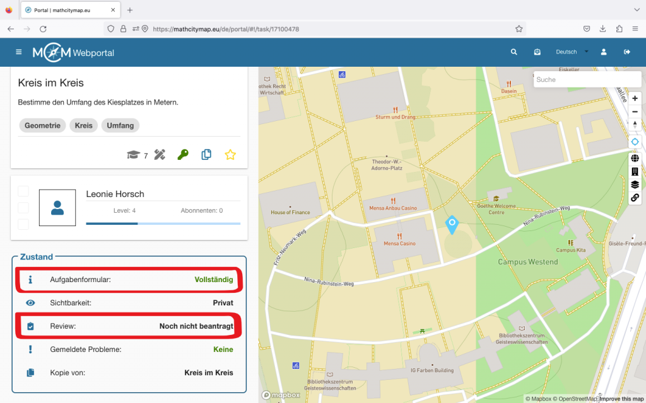Image resolution: width=646 pixels, height=403 pixels.
Task: Open the Deutsch language dropdown
Action: (572, 52)
